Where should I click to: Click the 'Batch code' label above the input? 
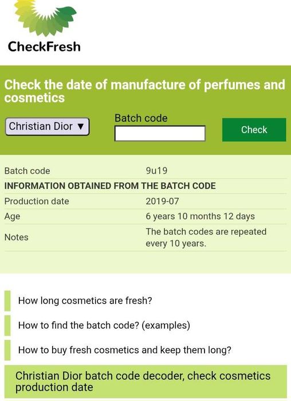click(141, 118)
